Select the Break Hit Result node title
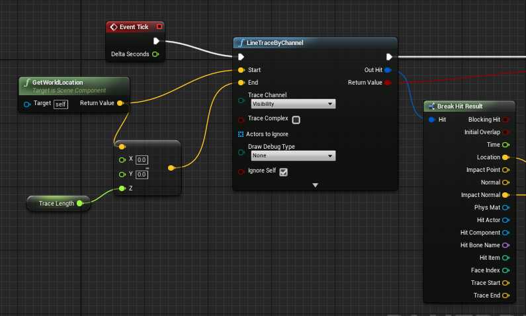This screenshot has width=526, height=316. (x=460, y=106)
